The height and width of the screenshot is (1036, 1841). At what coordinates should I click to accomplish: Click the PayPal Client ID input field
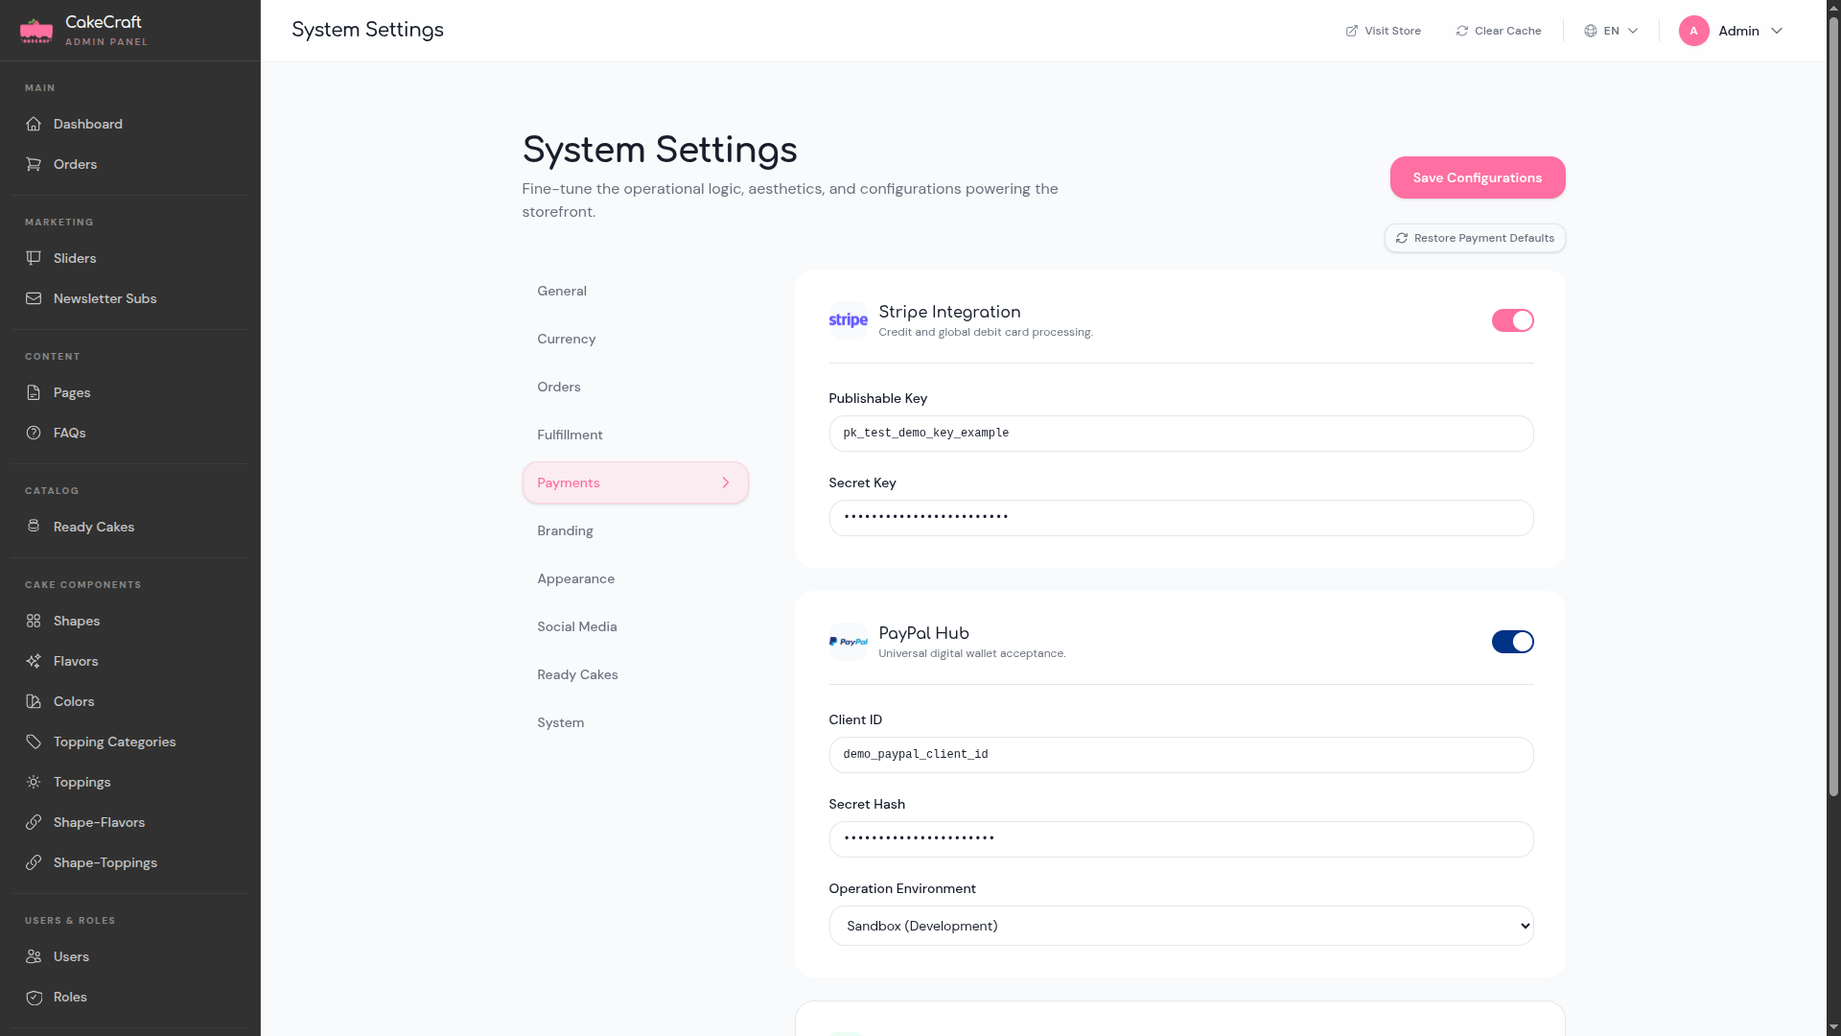1180,755
